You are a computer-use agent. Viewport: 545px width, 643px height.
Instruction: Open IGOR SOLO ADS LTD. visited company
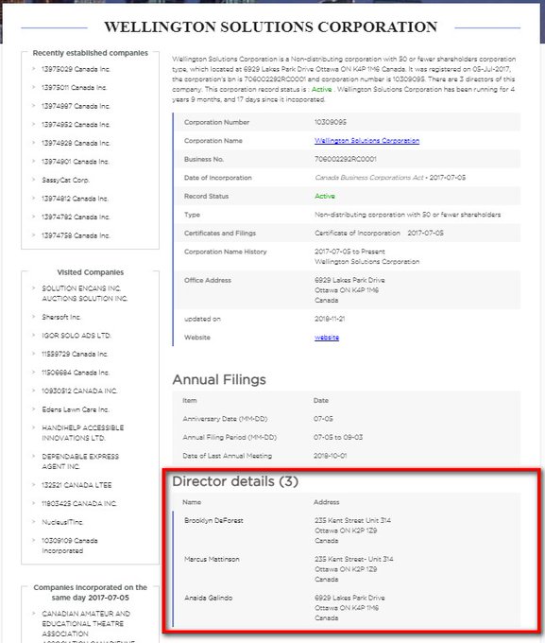pos(77,336)
